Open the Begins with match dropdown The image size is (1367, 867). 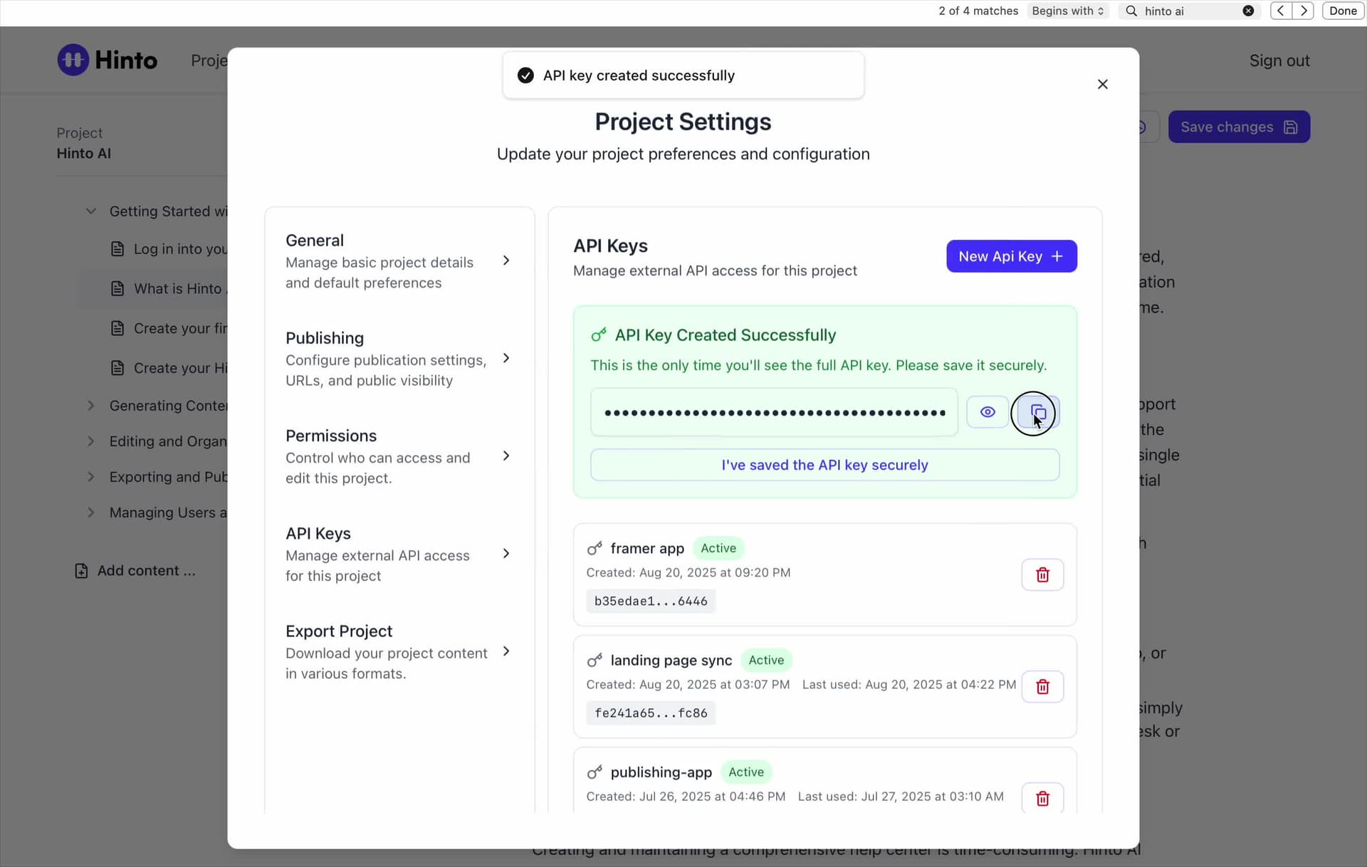(1067, 11)
